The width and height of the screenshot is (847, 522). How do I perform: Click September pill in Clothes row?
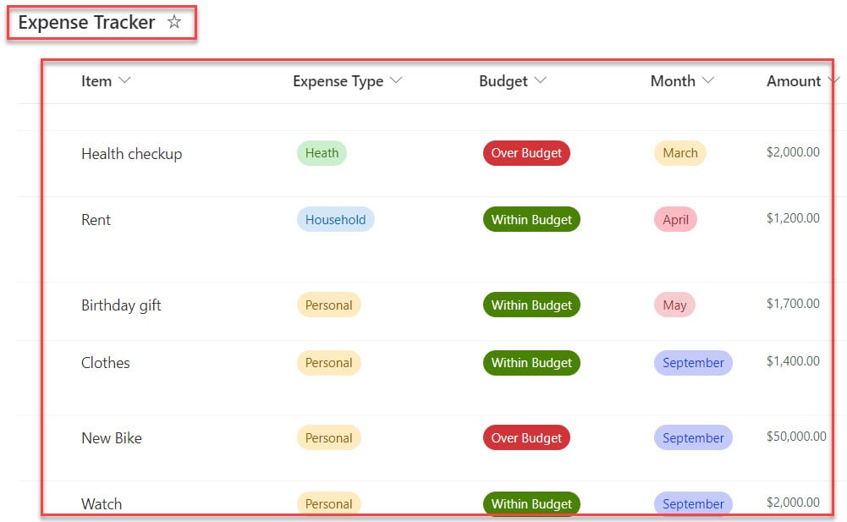point(693,363)
